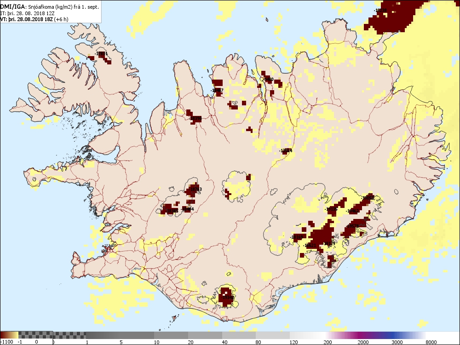Click the DMI/IGA title text
Screen dimensions: 460x345
[49, 7]
